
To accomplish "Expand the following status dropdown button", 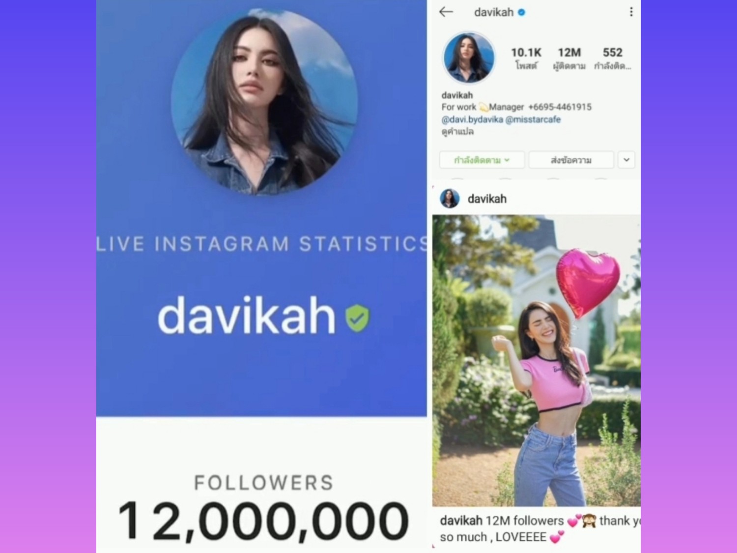I will [x=482, y=160].
